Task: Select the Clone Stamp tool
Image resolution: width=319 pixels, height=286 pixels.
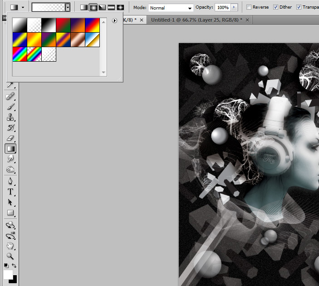Action: (10, 117)
